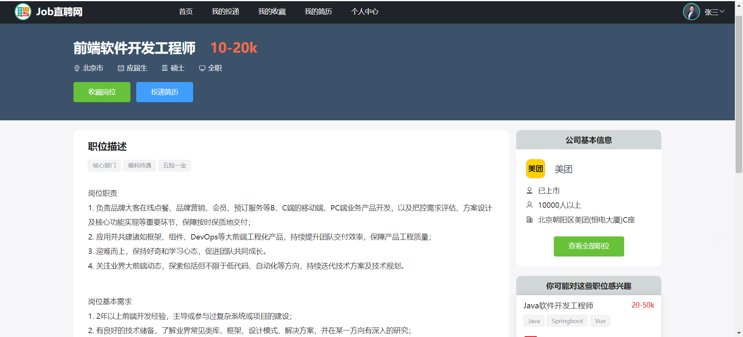
Task: Click the 北京朝阳区美团(恒电大厦)C座 address text
Action: (587, 220)
